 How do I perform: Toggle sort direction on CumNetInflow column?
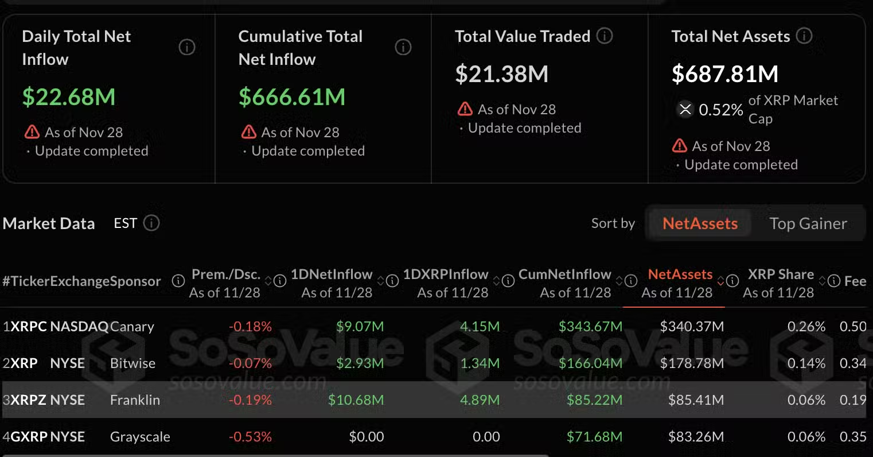(619, 281)
